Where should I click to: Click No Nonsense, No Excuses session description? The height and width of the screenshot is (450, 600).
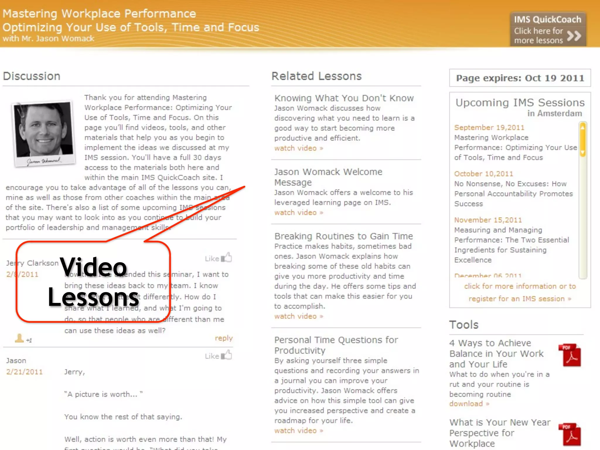tap(513, 194)
